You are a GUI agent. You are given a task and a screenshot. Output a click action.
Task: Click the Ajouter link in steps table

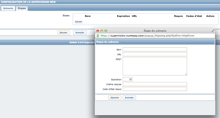79,22
